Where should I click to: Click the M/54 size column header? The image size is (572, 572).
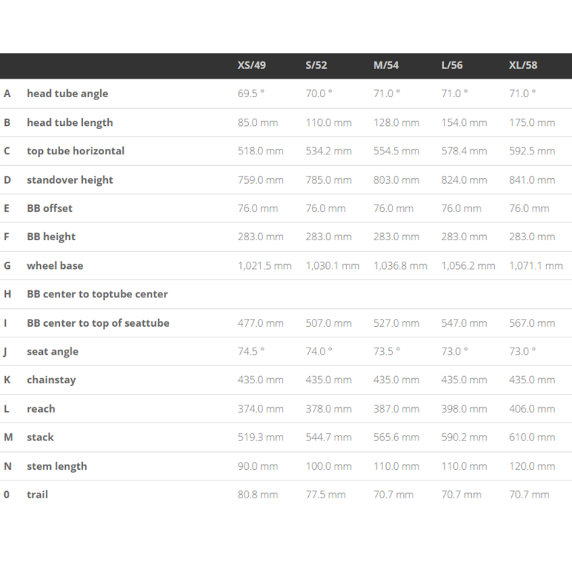tap(386, 65)
